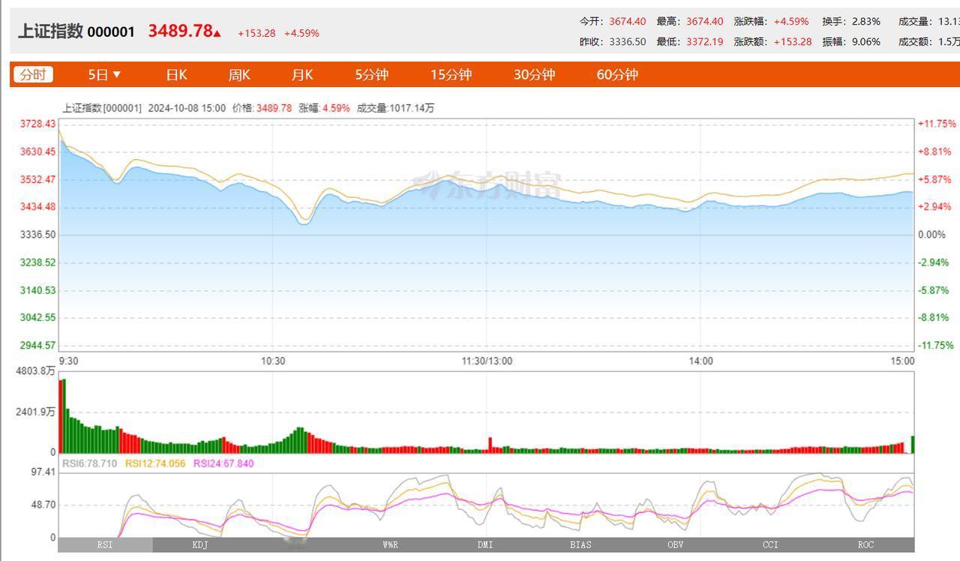Click the 97.41 RSI axis label
The image size is (960, 561).
43,472
